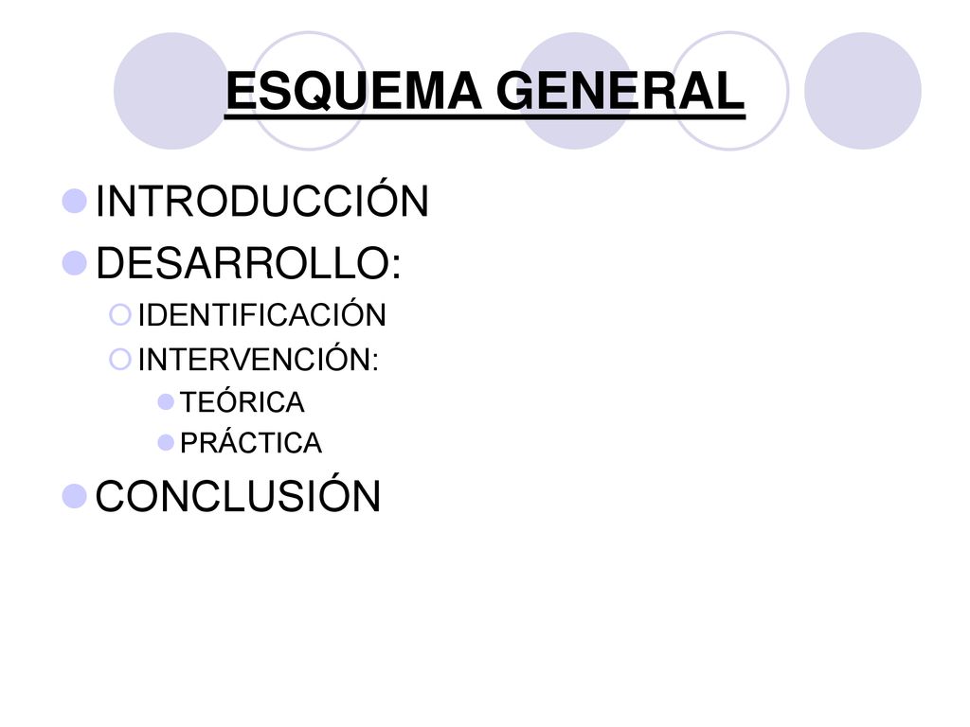Click the filled circle behind word GENERAL
970x727 pixels.
(x=575, y=91)
